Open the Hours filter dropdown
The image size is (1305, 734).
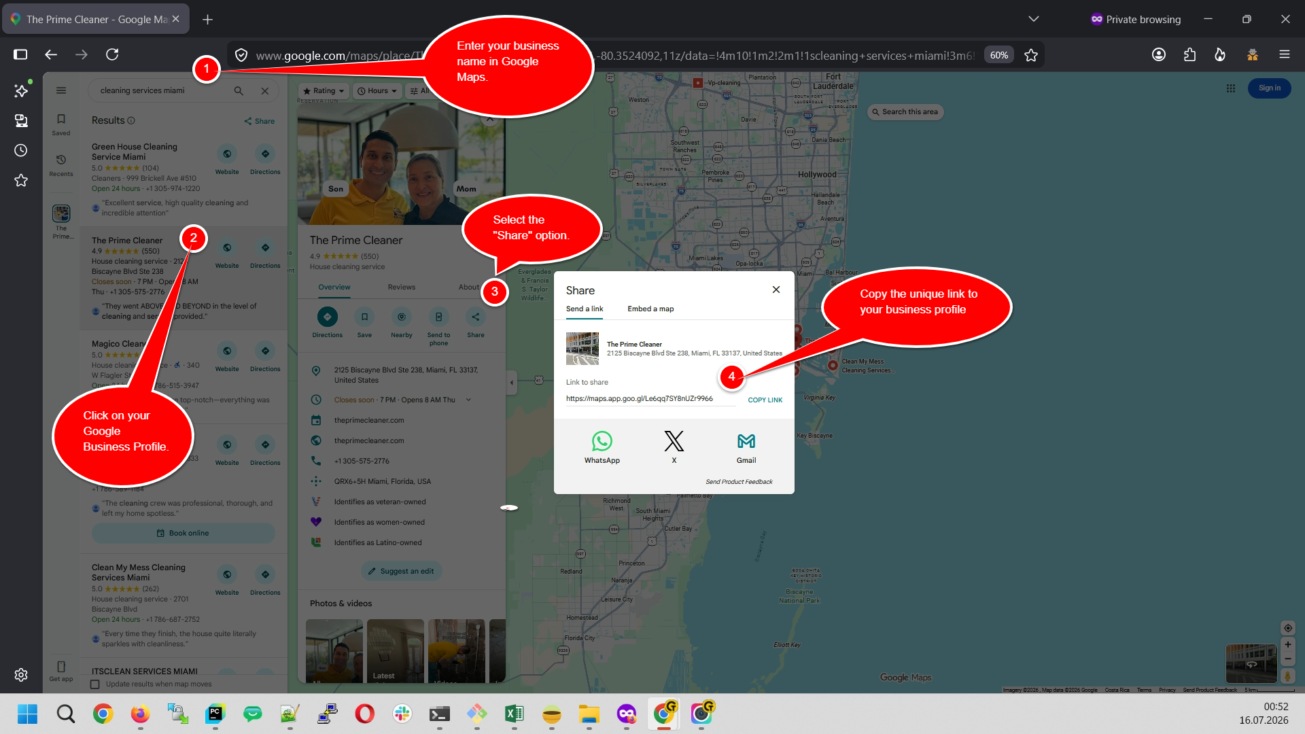(377, 91)
